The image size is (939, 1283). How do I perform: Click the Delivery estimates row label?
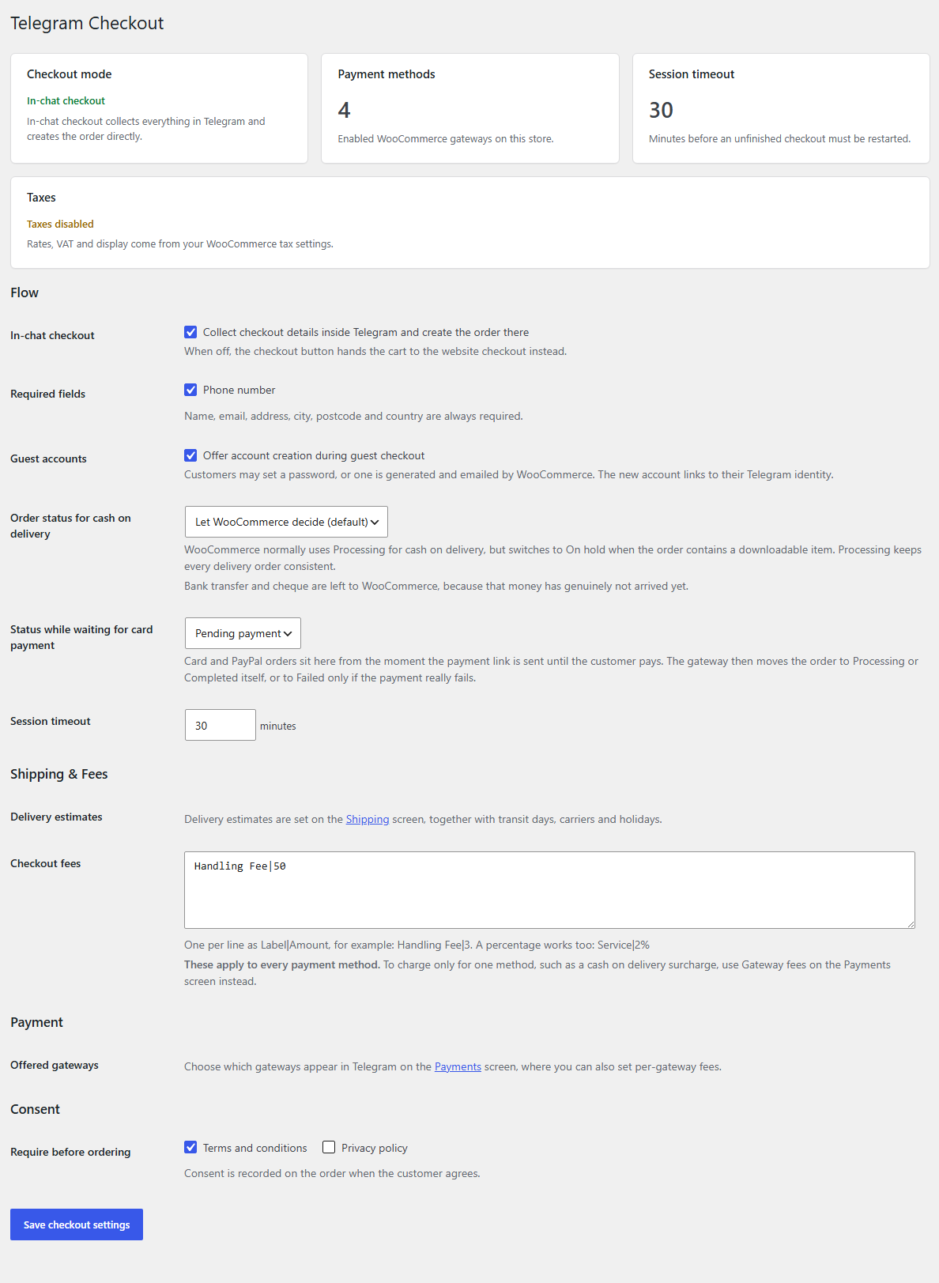tap(56, 817)
